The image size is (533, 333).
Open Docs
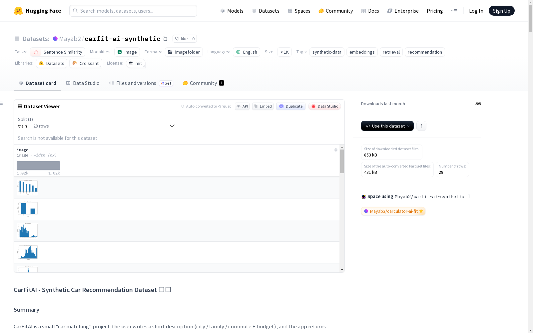(370, 11)
